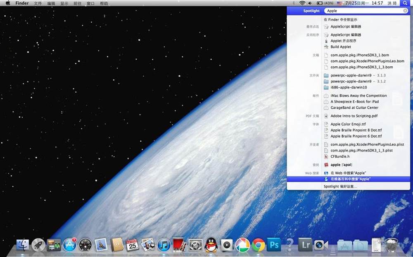Open System Preferences gear icon
The width and height of the screenshot is (413, 257).
pos(195,245)
